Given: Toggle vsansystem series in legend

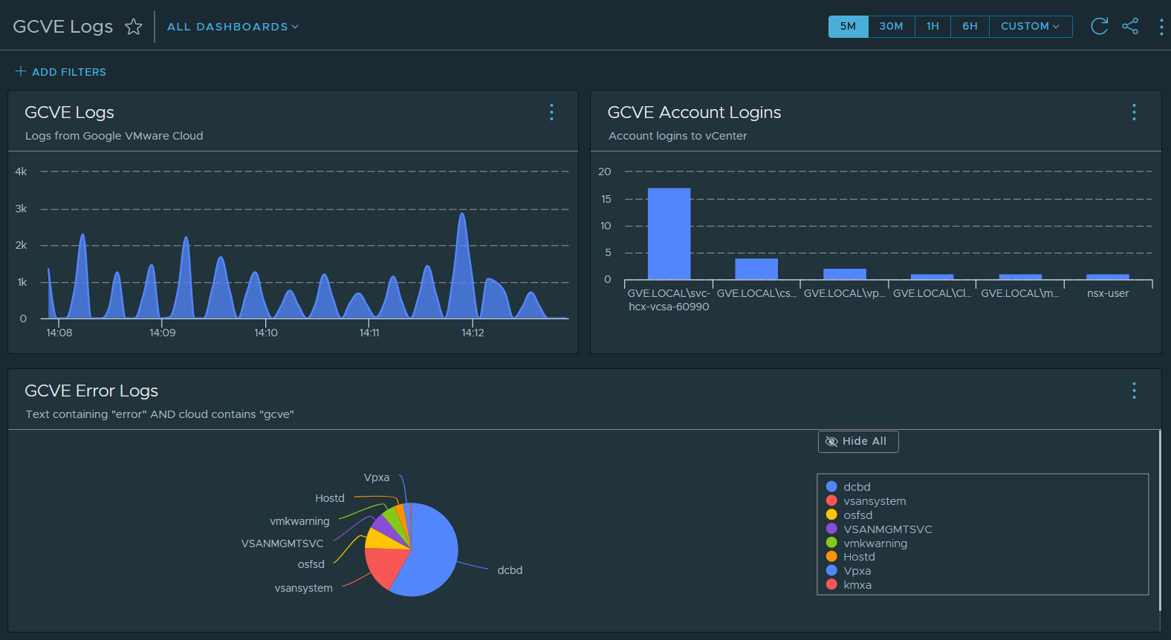Looking at the screenshot, I should [x=866, y=501].
